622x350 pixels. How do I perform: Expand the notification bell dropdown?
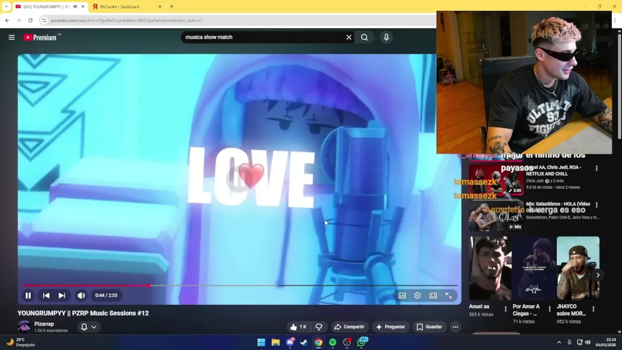click(88, 327)
